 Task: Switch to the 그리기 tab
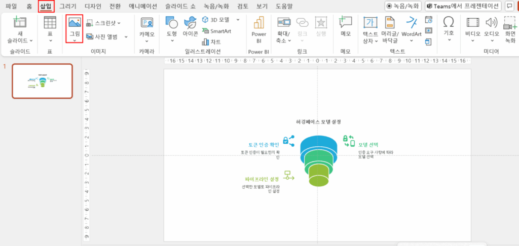click(68, 6)
